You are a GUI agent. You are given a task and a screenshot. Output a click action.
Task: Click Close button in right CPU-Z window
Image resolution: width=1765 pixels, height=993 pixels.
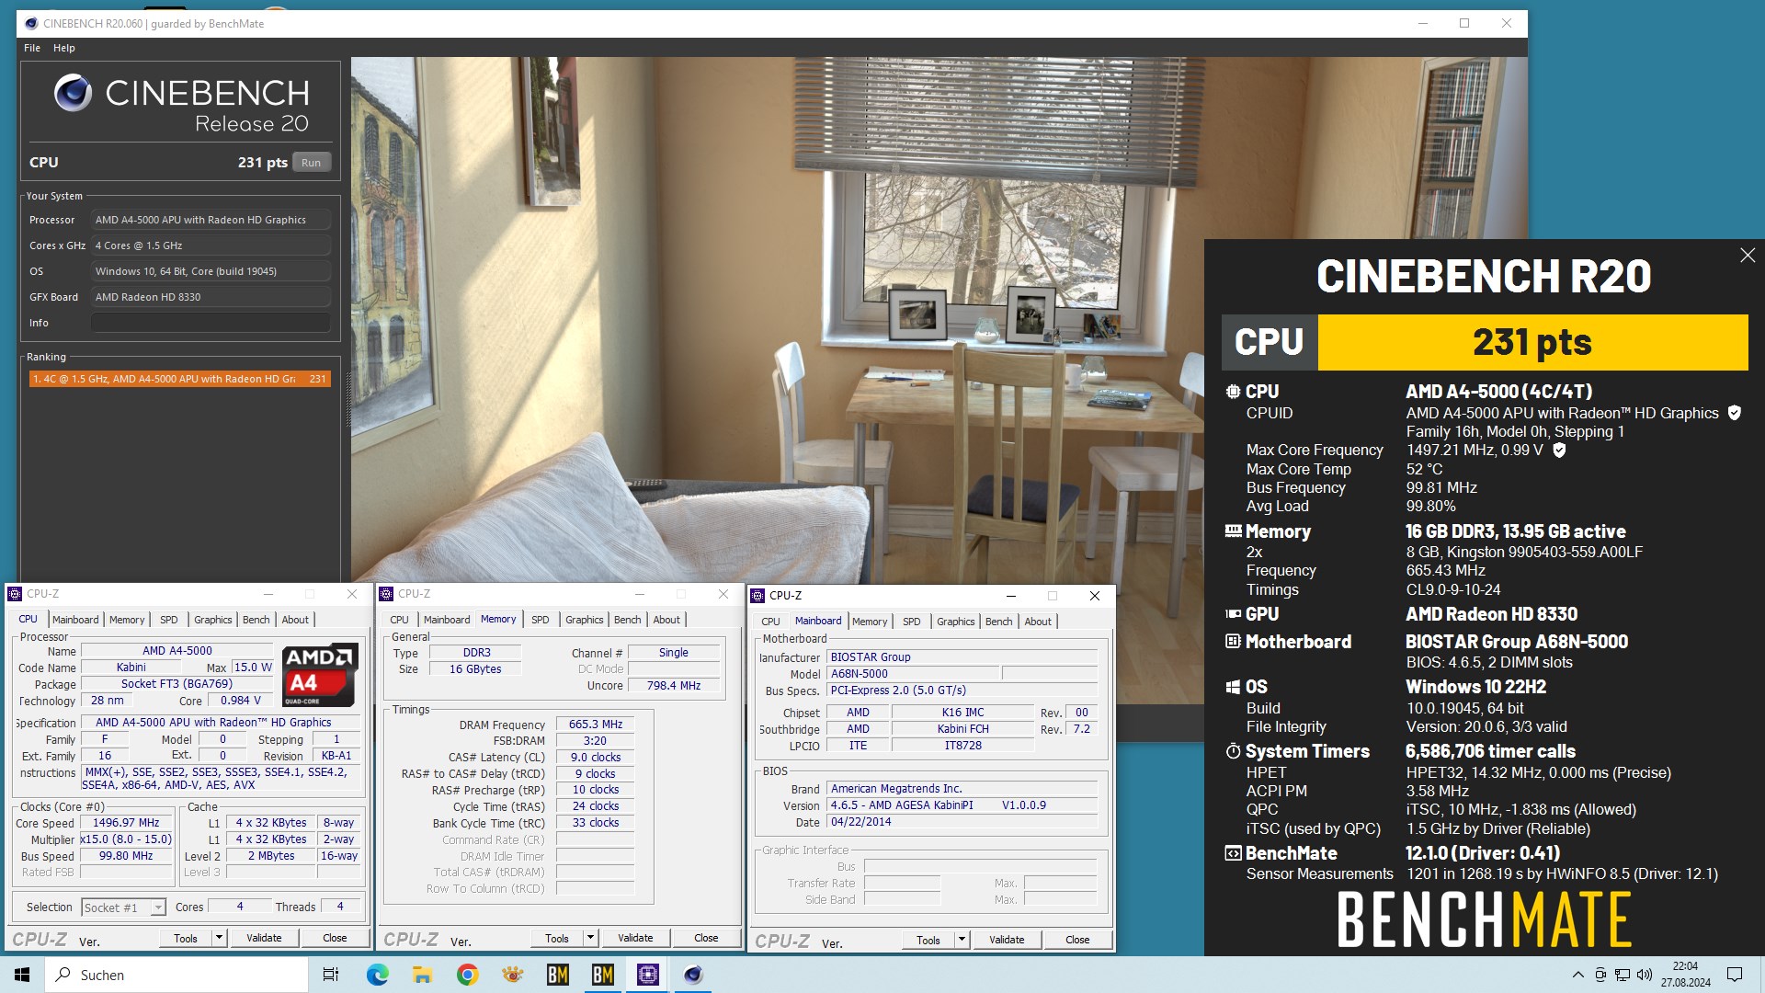click(x=1077, y=940)
